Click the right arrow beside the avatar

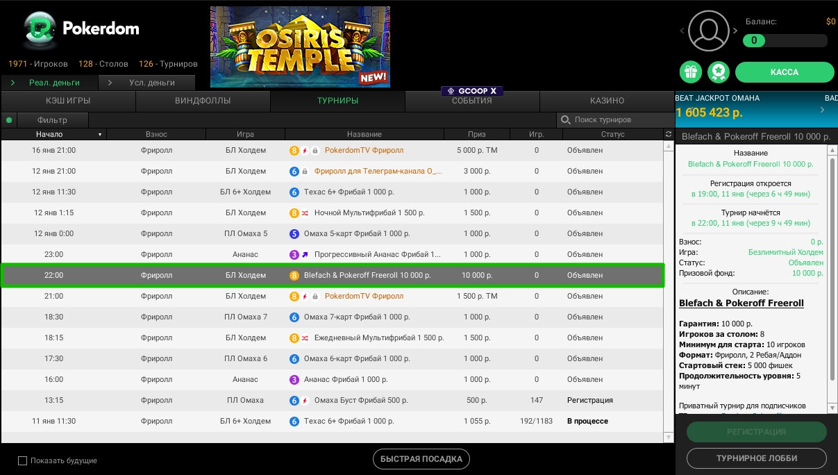(x=735, y=31)
